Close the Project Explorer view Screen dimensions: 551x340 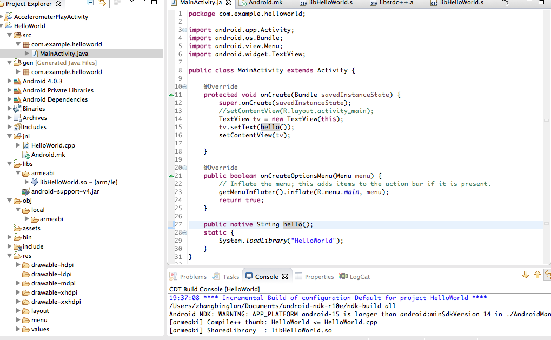[58, 3]
